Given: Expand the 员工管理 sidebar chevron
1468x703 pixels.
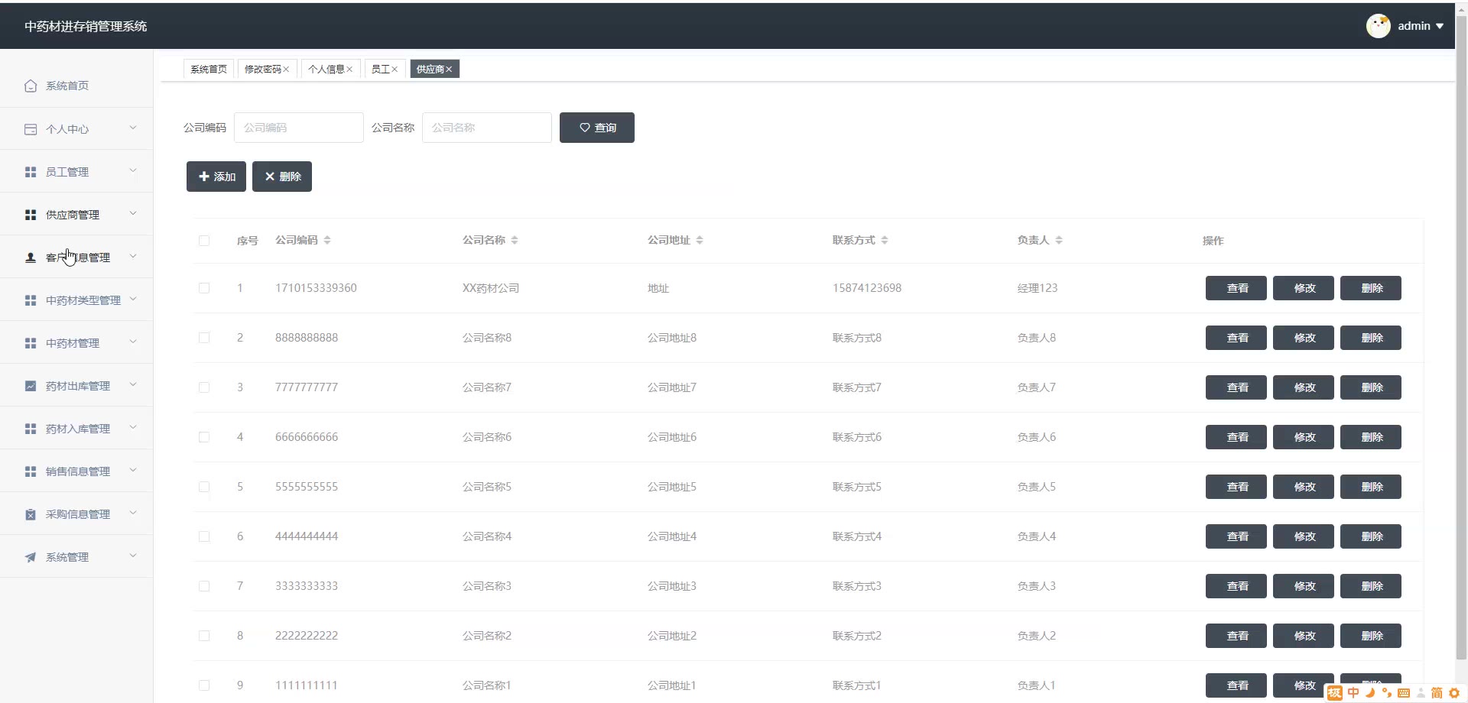Looking at the screenshot, I should point(133,170).
